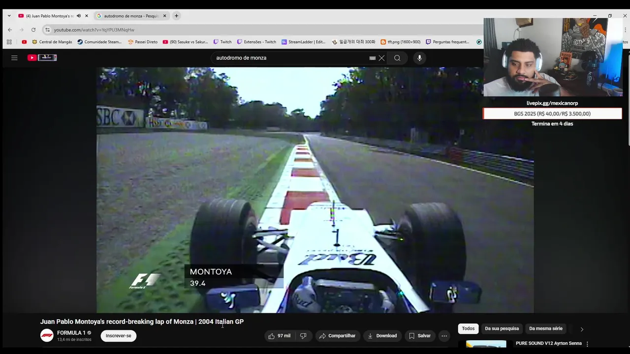Open the tft.png bookmark
The width and height of the screenshot is (630, 354).
coord(401,42)
